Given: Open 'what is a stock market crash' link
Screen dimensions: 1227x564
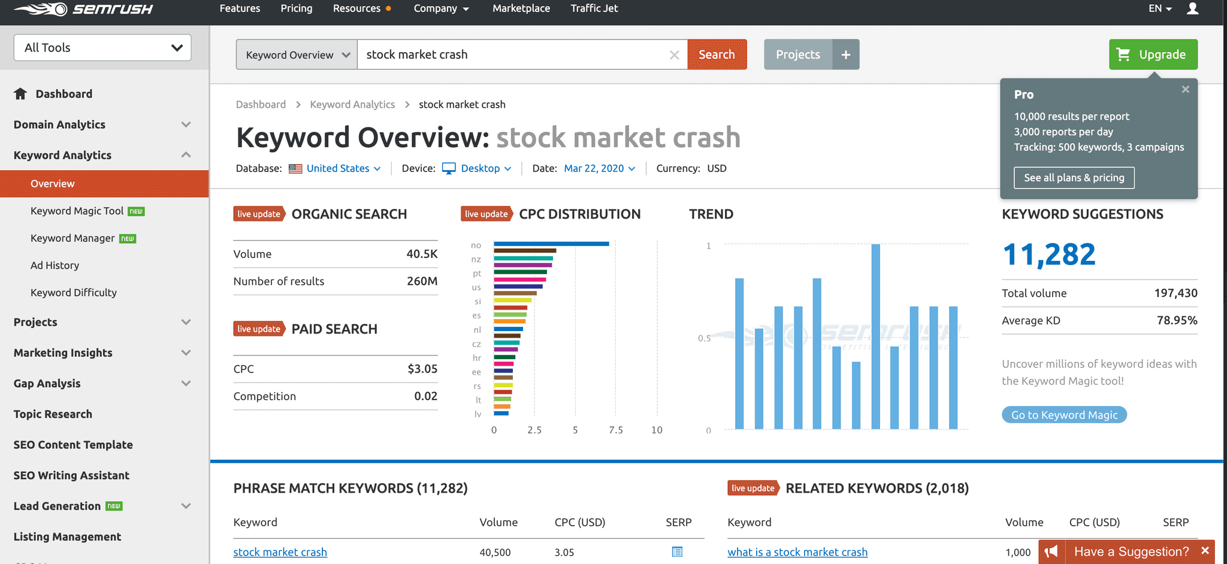Looking at the screenshot, I should [797, 552].
